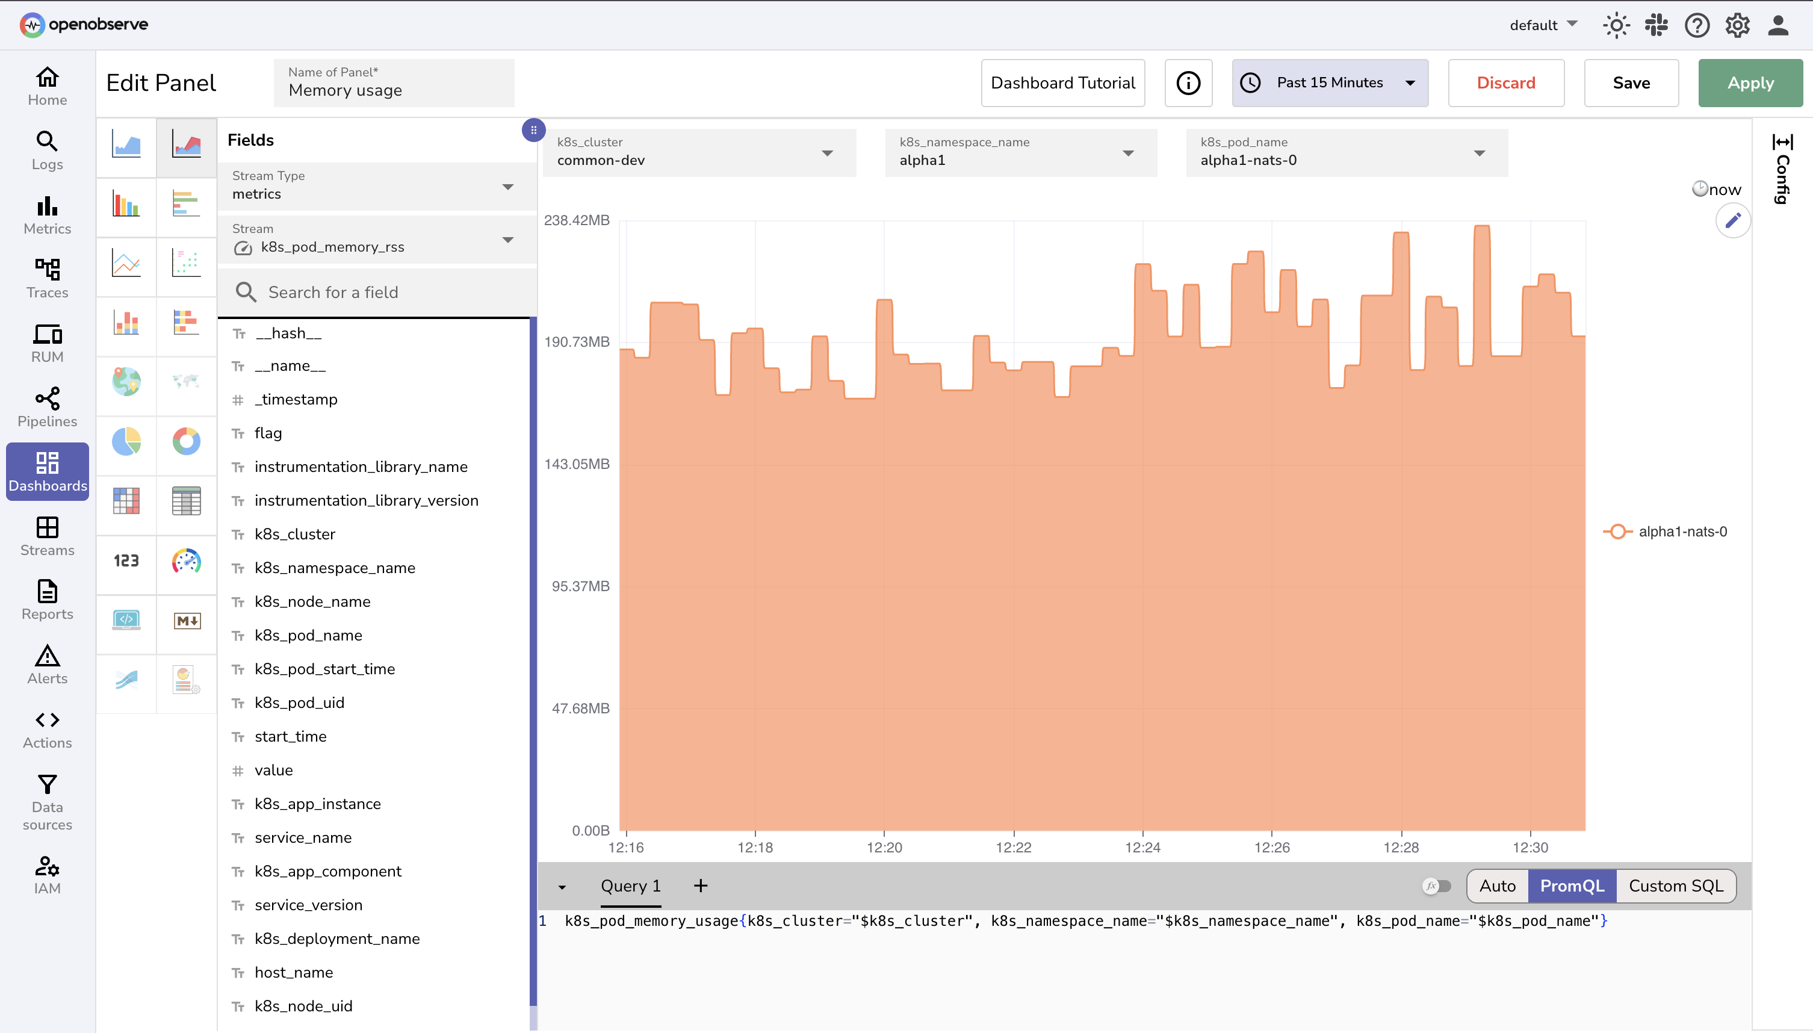Switch to the Query 1 tab
Image resolution: width=1813 pixels, height=1033 pixels.
coord(630,886)
